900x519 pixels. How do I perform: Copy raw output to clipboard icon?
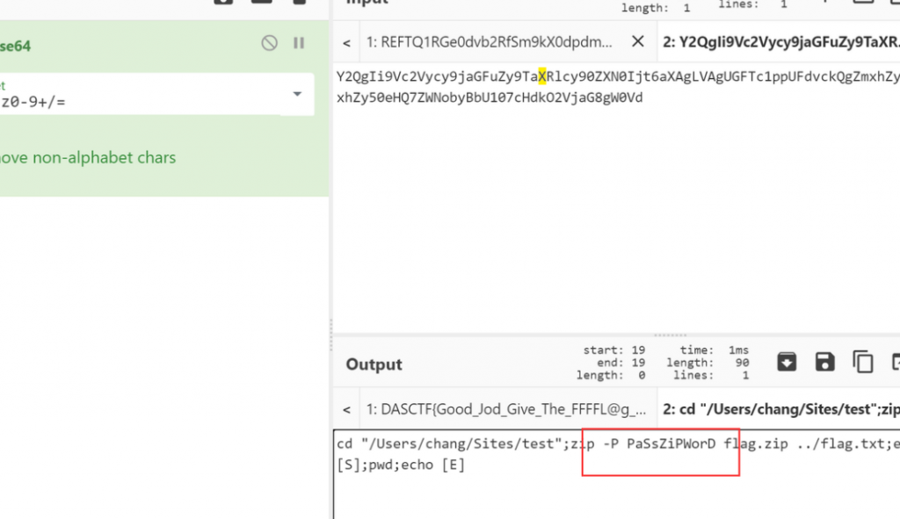point(862,362)
